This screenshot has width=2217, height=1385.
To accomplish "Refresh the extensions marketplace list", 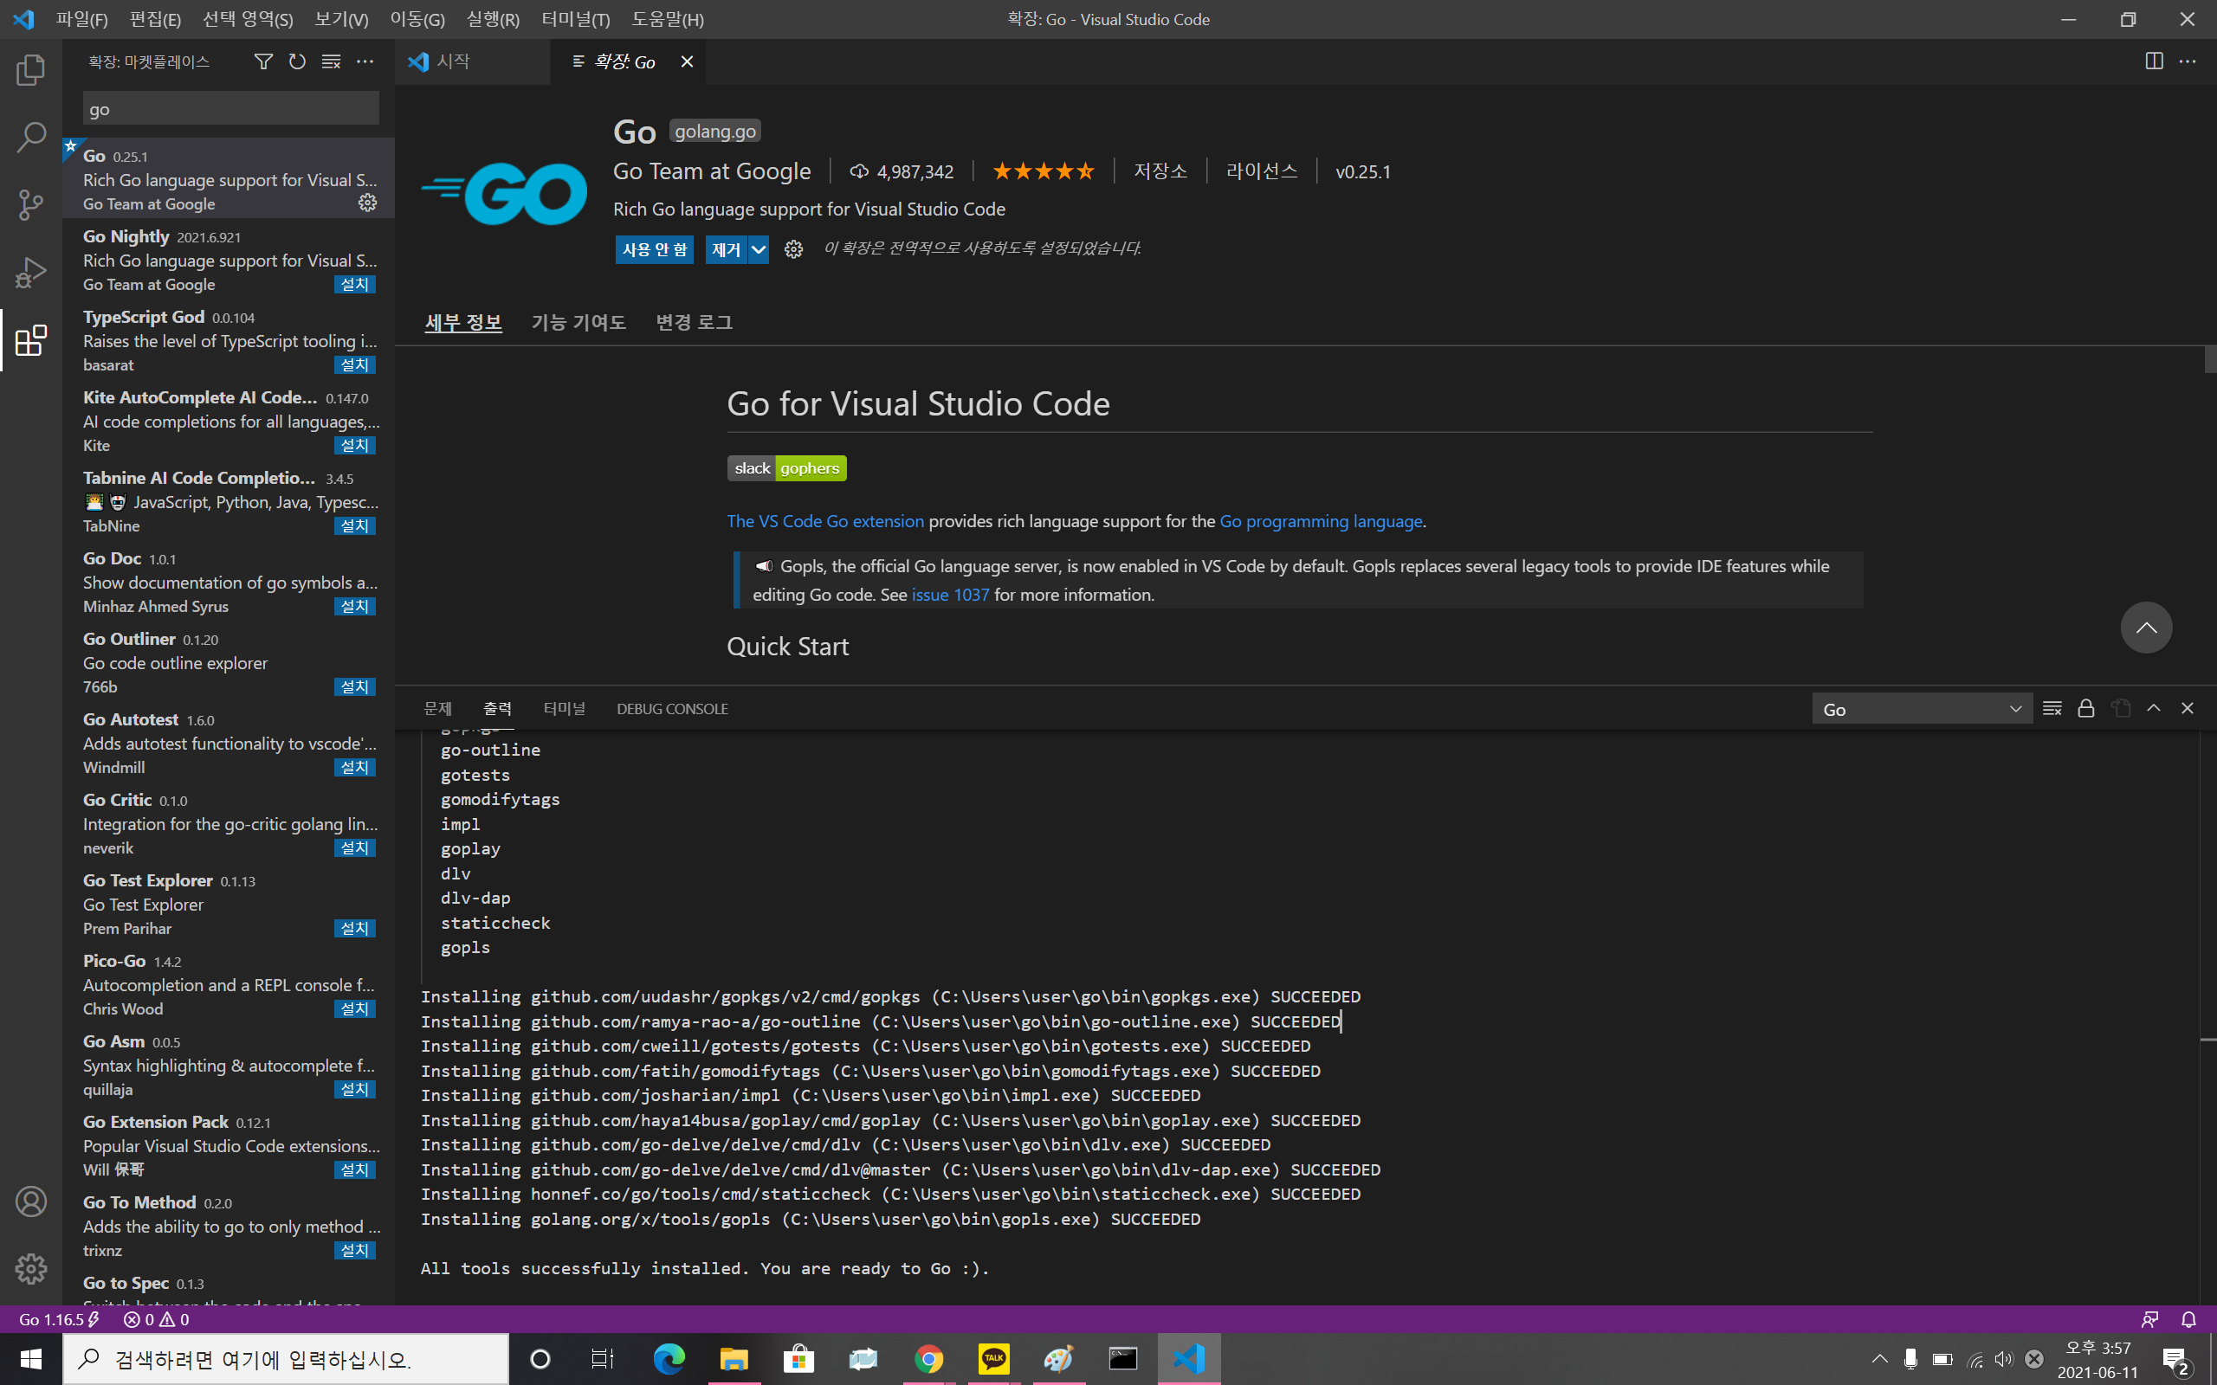I will pyautogui.click(x=297, y=61).
